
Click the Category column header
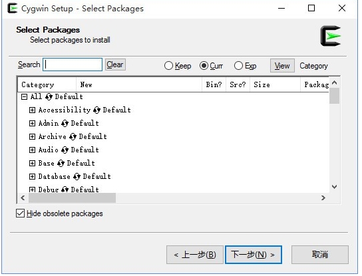tap(47, 84)
